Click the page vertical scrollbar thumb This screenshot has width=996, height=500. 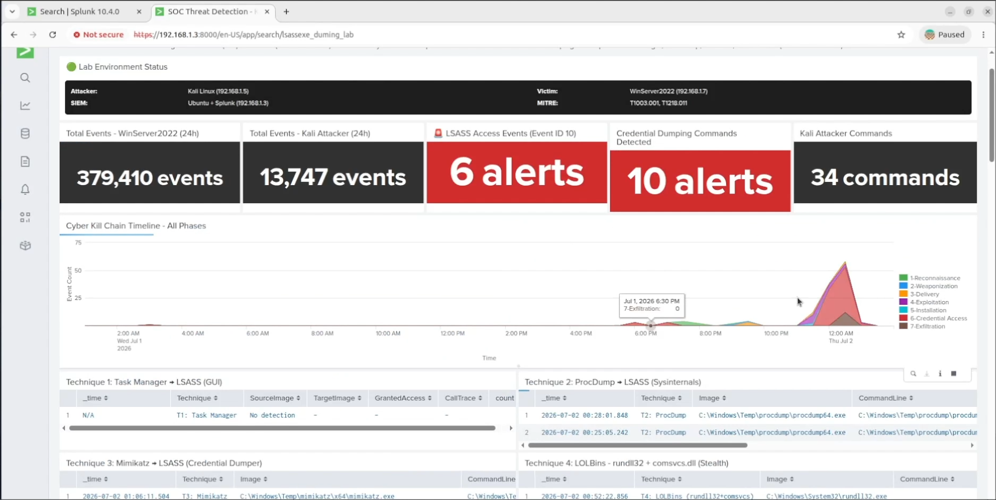(x=992, y=115)
